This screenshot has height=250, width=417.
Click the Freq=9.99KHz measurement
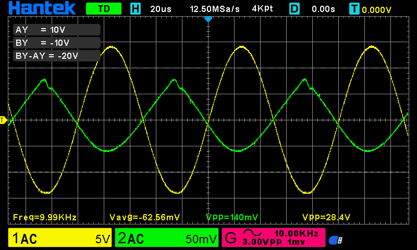coord(45,217)
